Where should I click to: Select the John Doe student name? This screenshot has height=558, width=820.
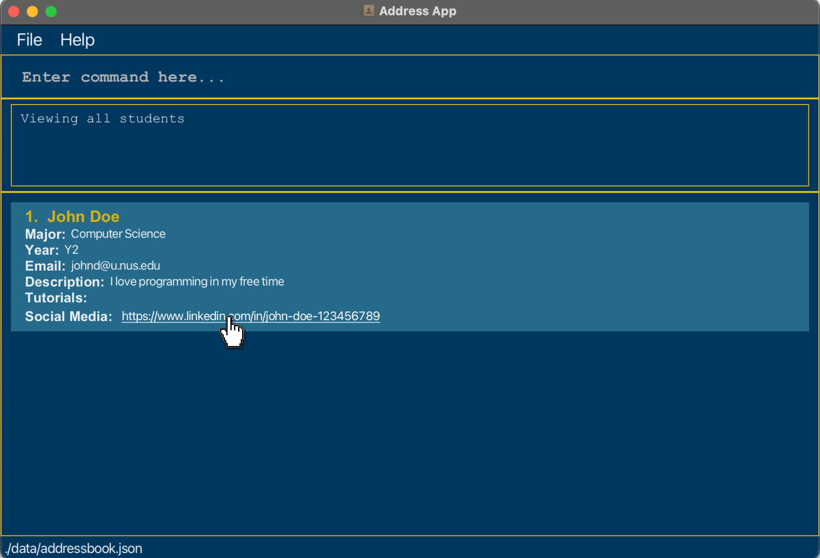(x=83, y=217)
